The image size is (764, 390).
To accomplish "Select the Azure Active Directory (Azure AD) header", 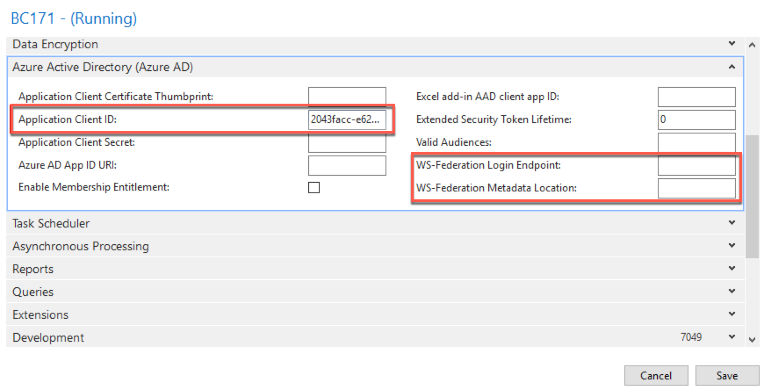I will (103, 67).
